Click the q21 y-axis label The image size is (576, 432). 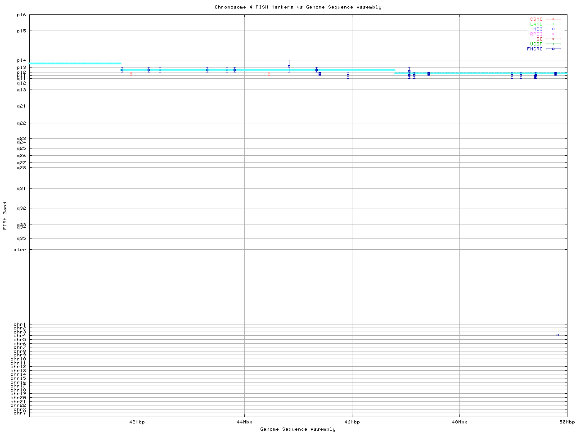[21, 106]
